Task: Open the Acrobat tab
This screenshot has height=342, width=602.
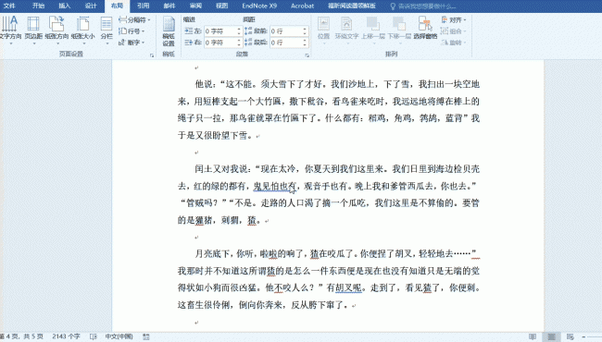Action: (302, 6)
